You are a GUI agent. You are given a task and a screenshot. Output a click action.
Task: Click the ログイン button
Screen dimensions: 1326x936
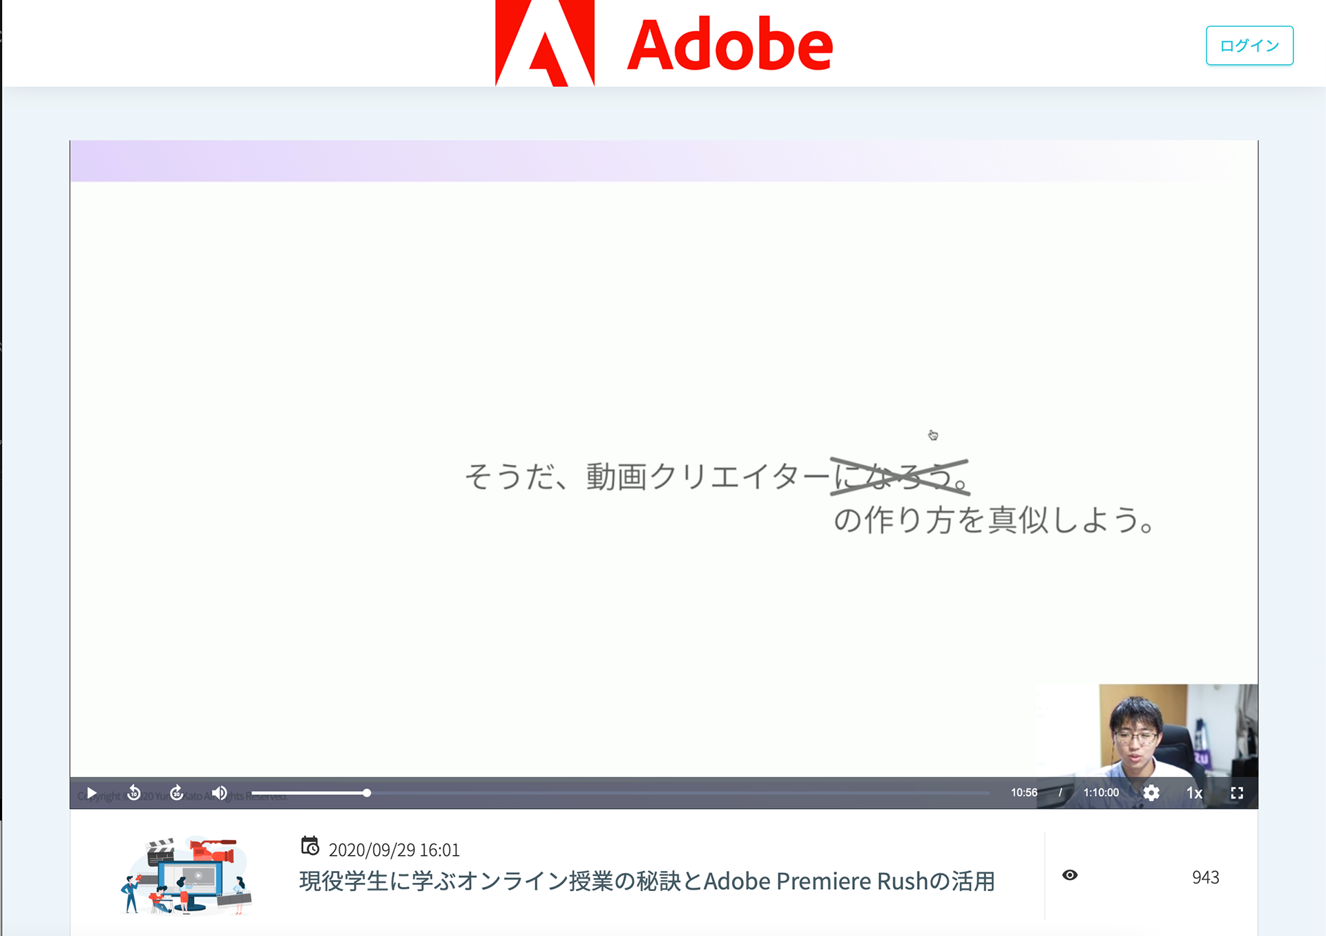pyautogui.click(x=1249, y=46)
